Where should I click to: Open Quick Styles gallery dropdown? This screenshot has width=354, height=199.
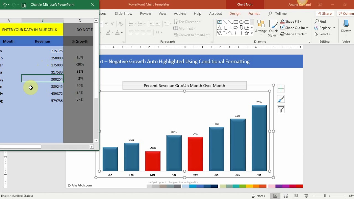[x=273, y=28]
